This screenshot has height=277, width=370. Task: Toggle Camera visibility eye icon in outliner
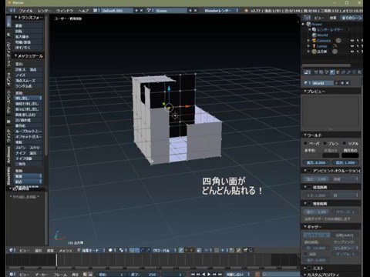(x=352, y=41)
